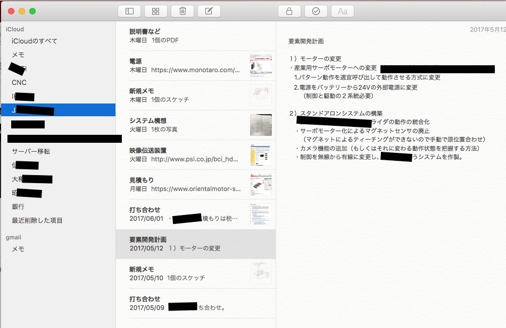Open the Aa text format button
The image size is (506, 328).
pos(343,11)
